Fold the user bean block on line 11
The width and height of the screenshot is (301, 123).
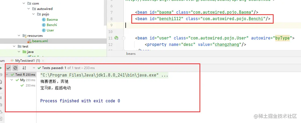click(x=124, y=38)
